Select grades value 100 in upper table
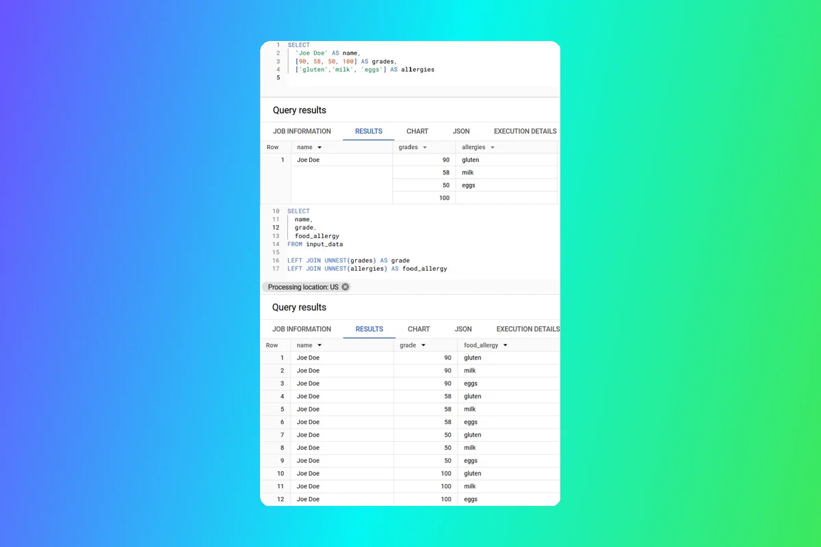 pyautogui.click(x=424, y=198)
